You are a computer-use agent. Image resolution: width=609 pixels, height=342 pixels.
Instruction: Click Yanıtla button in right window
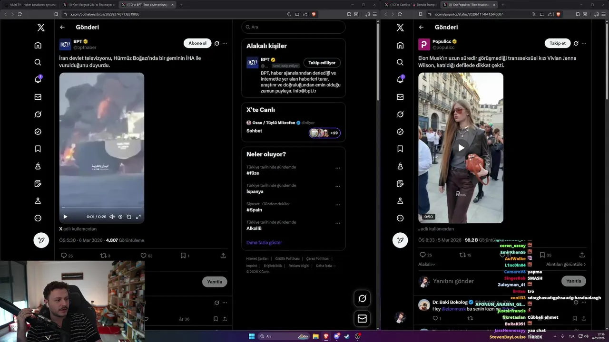coord(574,281)
